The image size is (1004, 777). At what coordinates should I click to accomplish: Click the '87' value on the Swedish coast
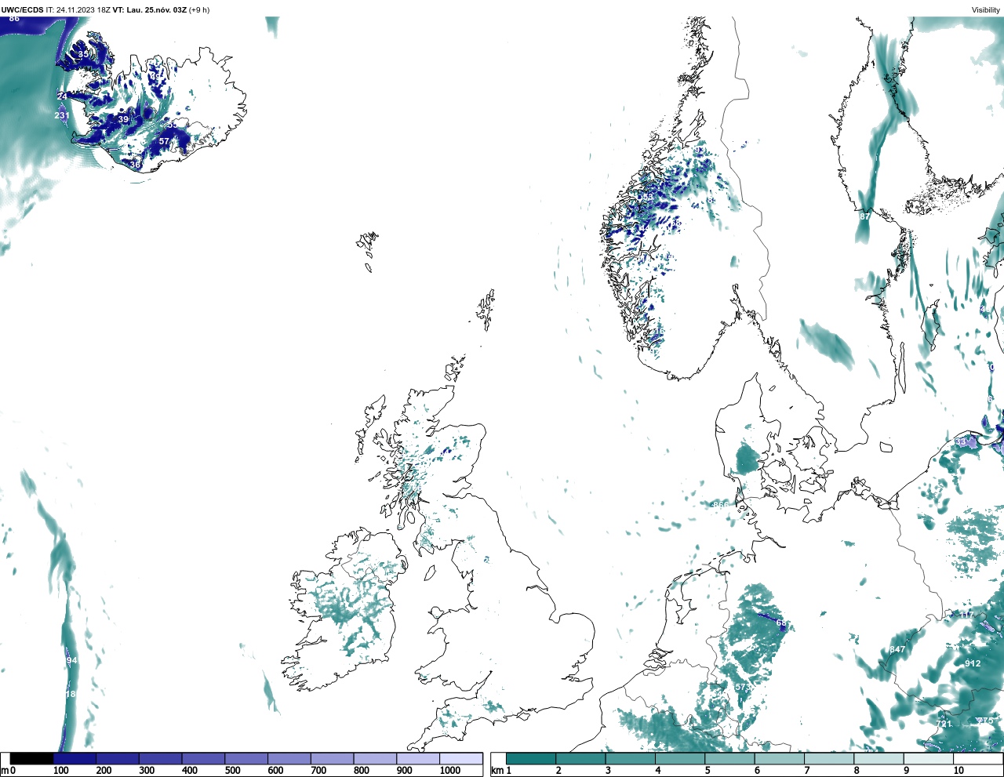point(864,216)
